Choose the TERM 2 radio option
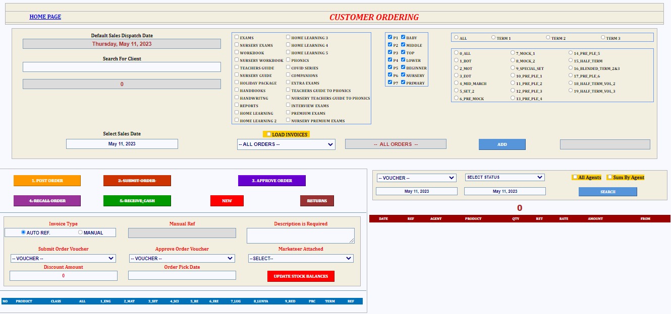671x314 pixels. coord(548,37)
